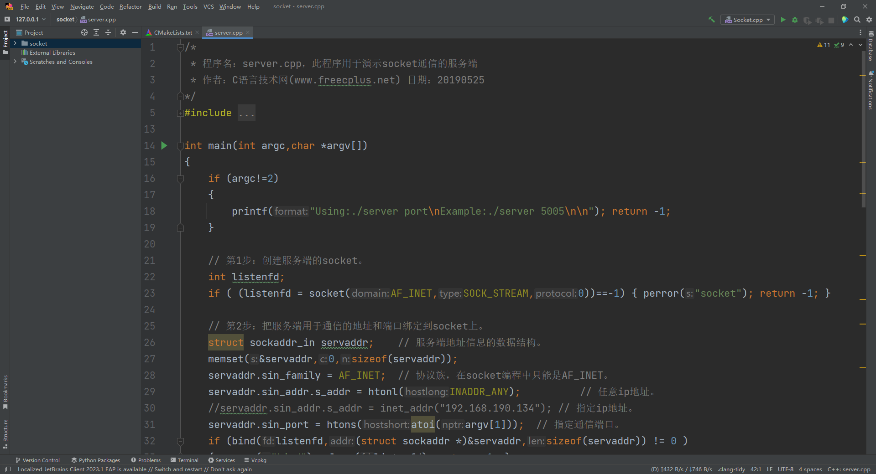Go to previous highlighted error arrow
Image resolution: width=876 pixels, height=474 pixels.
tap(851, 45)
